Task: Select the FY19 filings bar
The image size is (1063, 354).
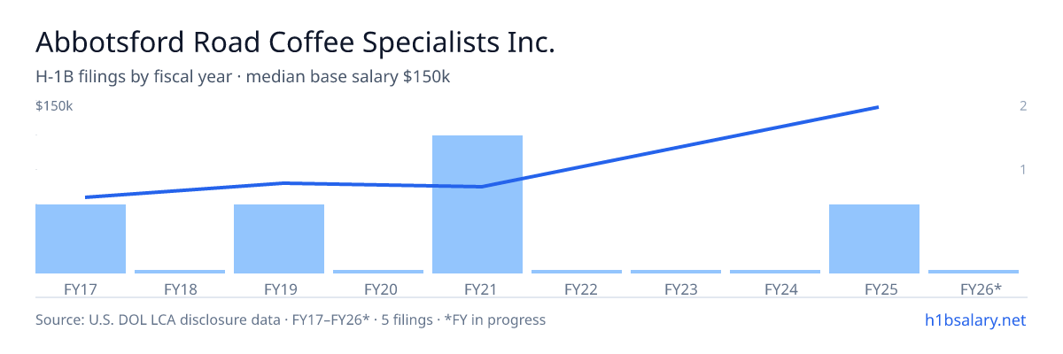Action: (279, 239)
